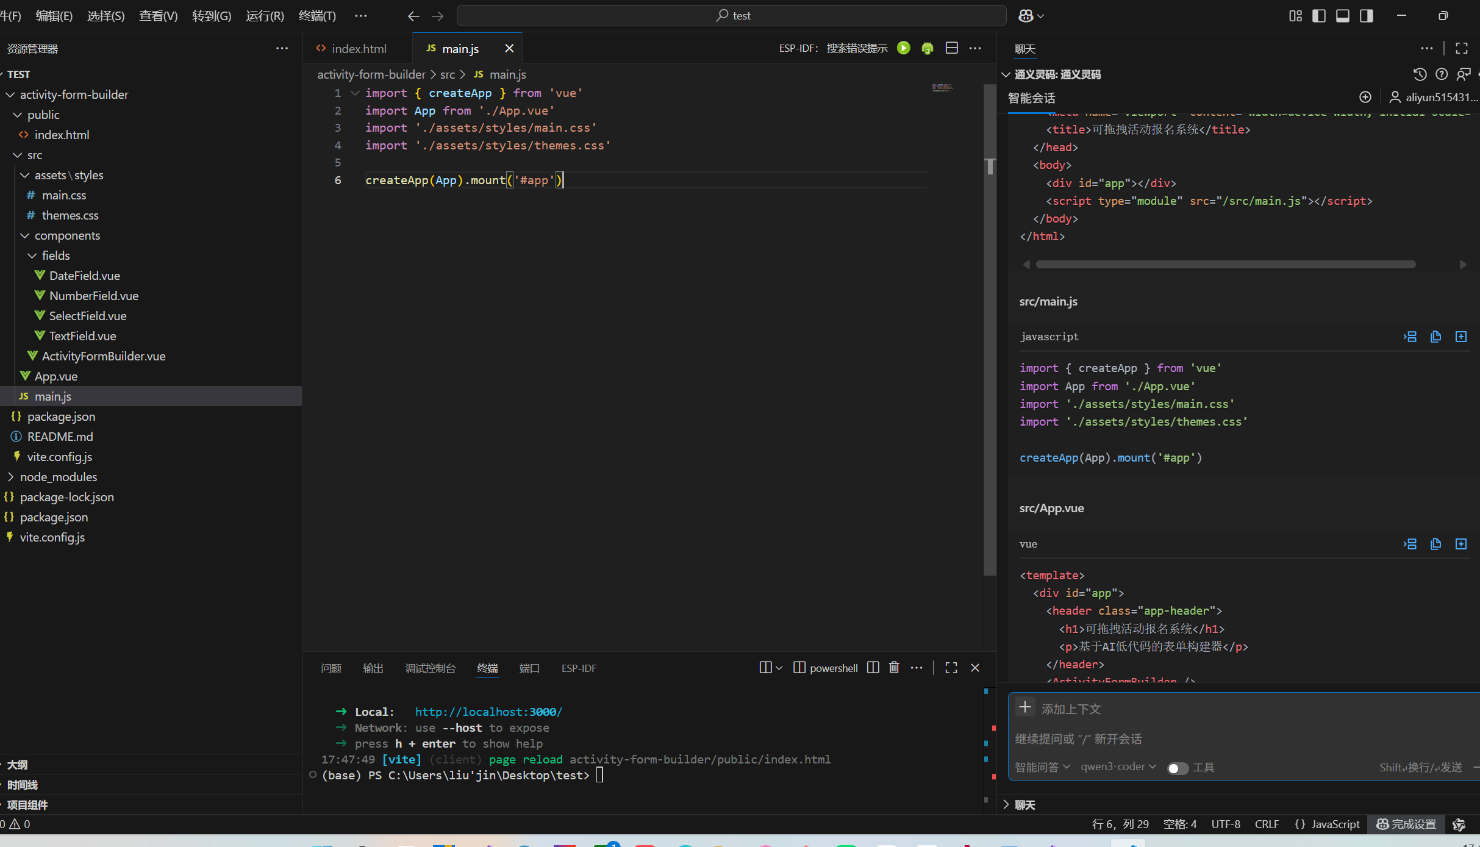
Task: Collapse the public folder
Action: 18,115
